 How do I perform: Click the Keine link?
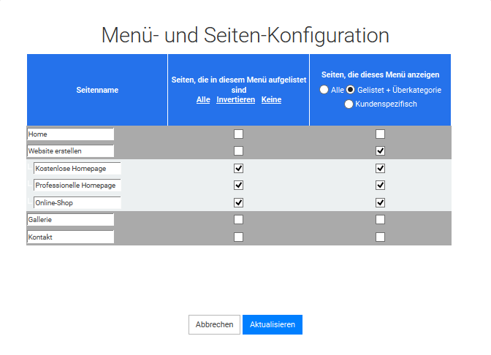tap(271, 99)
